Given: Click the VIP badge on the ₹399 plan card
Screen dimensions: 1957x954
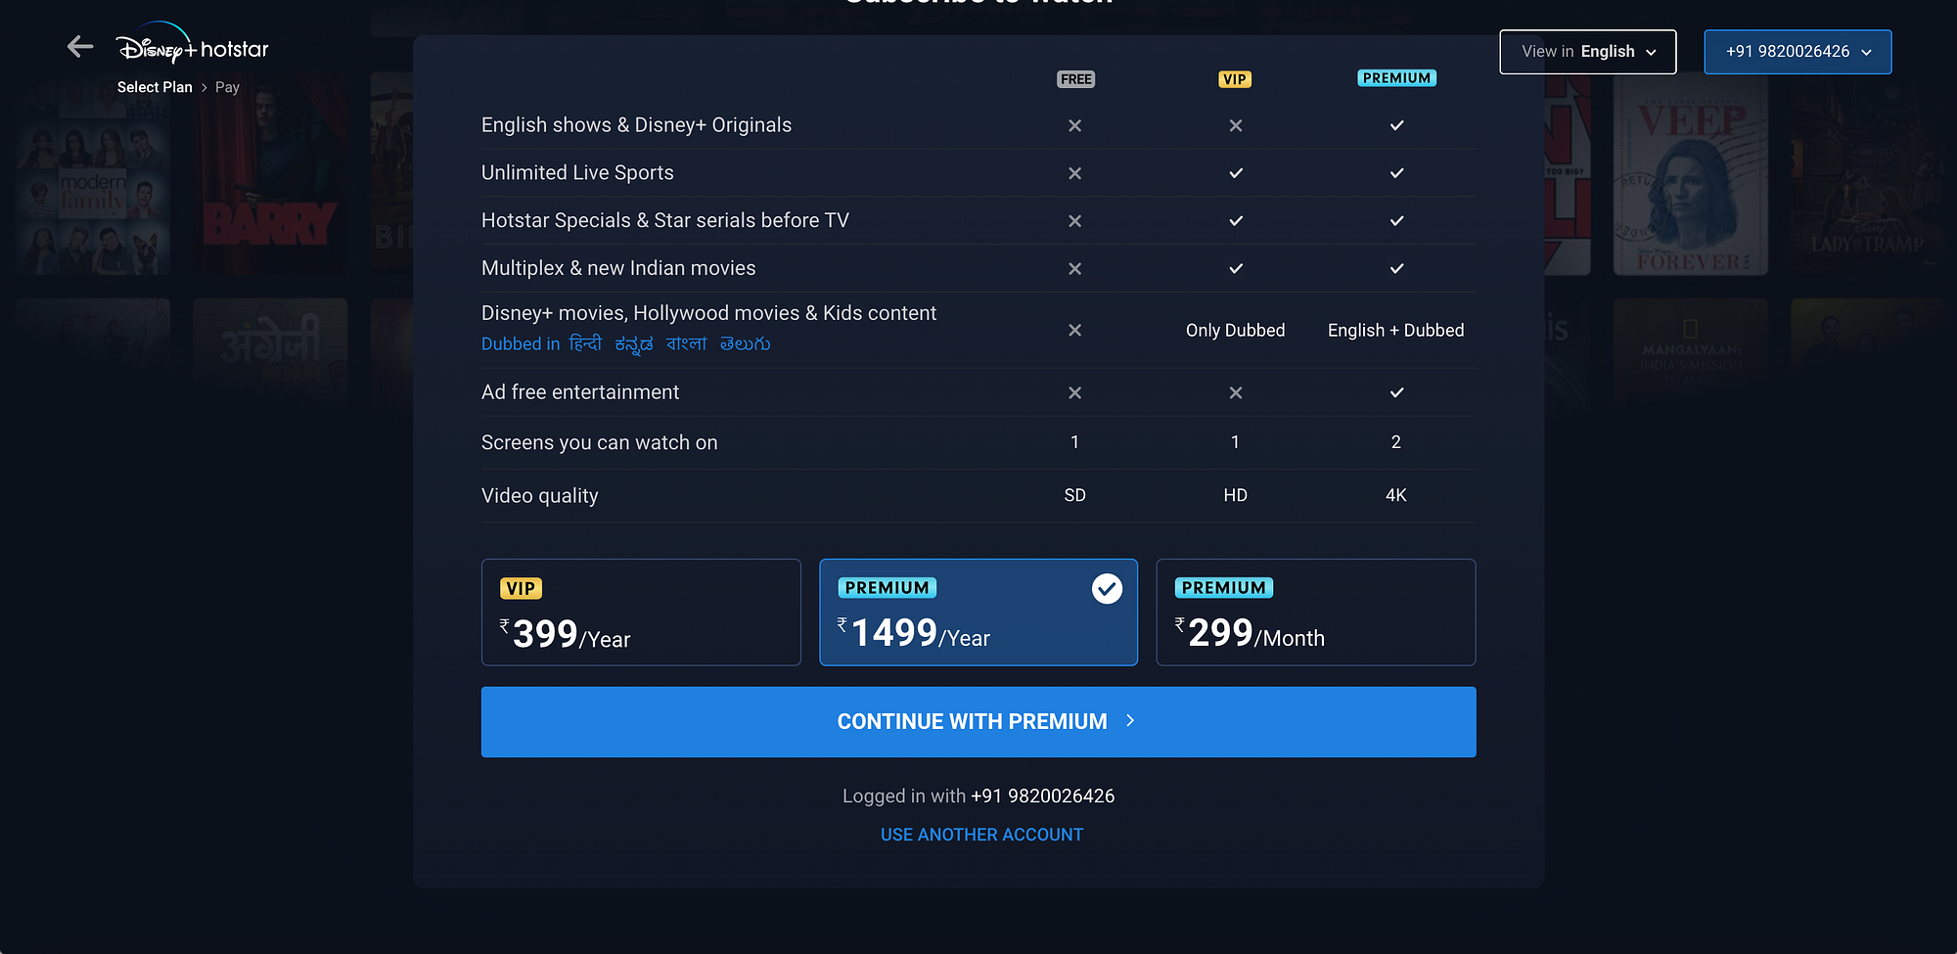Looking at the screenshot, I should tap(521, 589).
